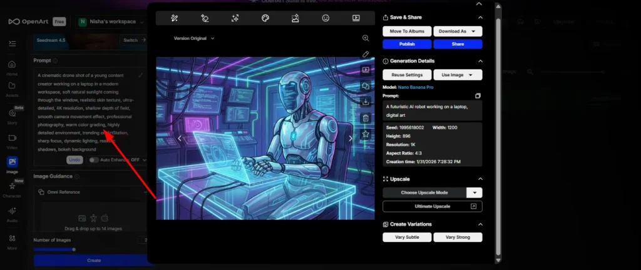Click the smiley face tool icon
This screenshot has width=641, height=270.
[326, 18]
